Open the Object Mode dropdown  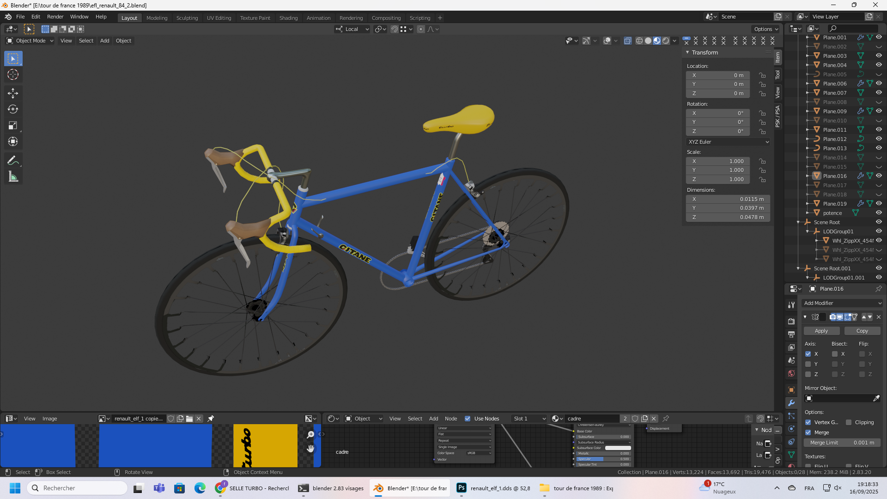(x=30, y=41)
